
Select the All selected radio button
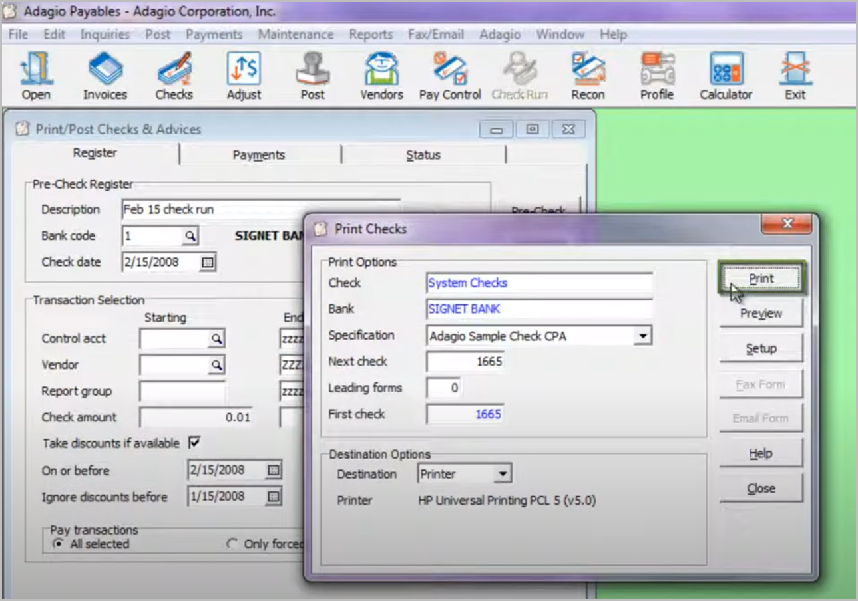(59, 544)
